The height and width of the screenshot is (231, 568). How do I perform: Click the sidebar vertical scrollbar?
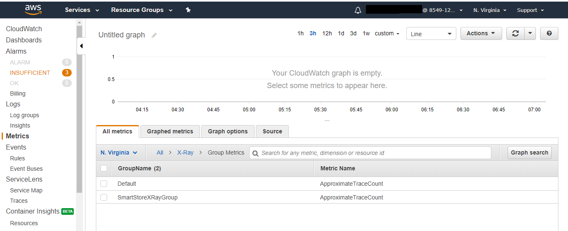[79, 109]
